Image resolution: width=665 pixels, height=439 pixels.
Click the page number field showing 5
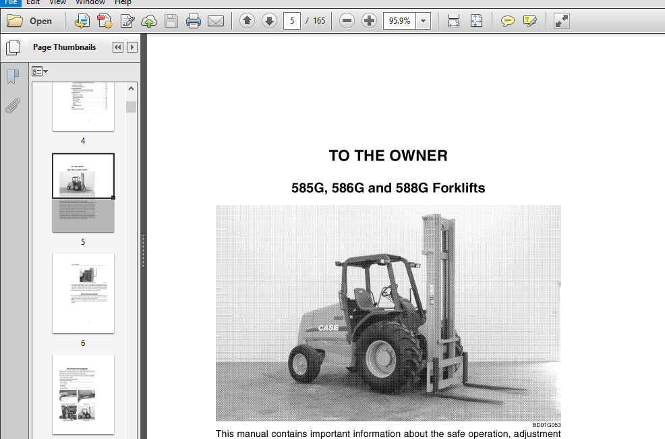(x=292, y=21)
